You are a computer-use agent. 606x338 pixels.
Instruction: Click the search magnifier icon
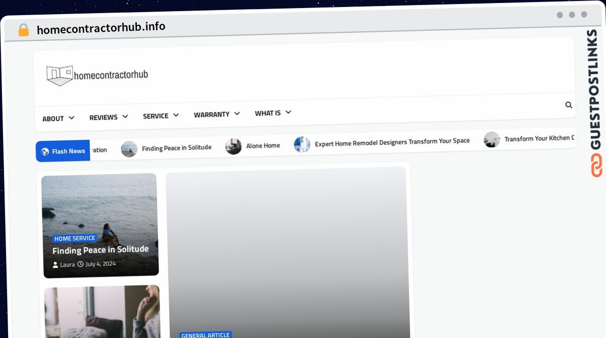(x=569, y=105)
